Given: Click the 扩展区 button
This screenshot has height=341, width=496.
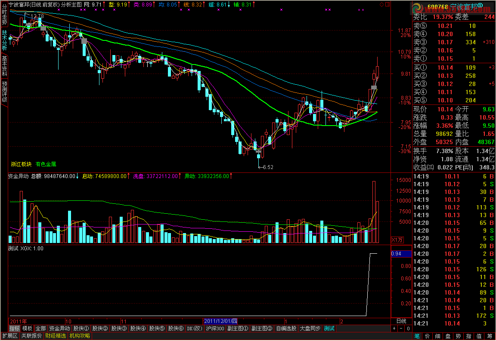Looking at the screenshot, I should (x=10, y=336).
